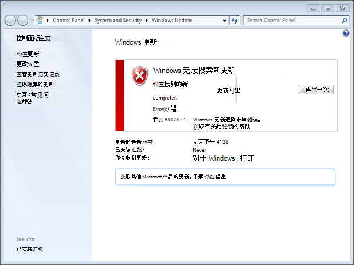Click the Windows 更新 page title
This screenshot has height=265, width=354.
pyautogui.click(x=136, y=42)
